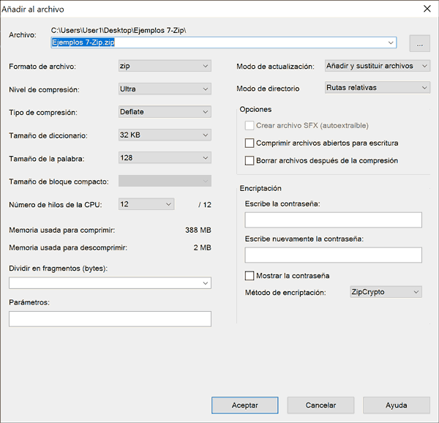Open the Tamaño de diccionario dropdown
Screen dimensions: 439x423
165,135
